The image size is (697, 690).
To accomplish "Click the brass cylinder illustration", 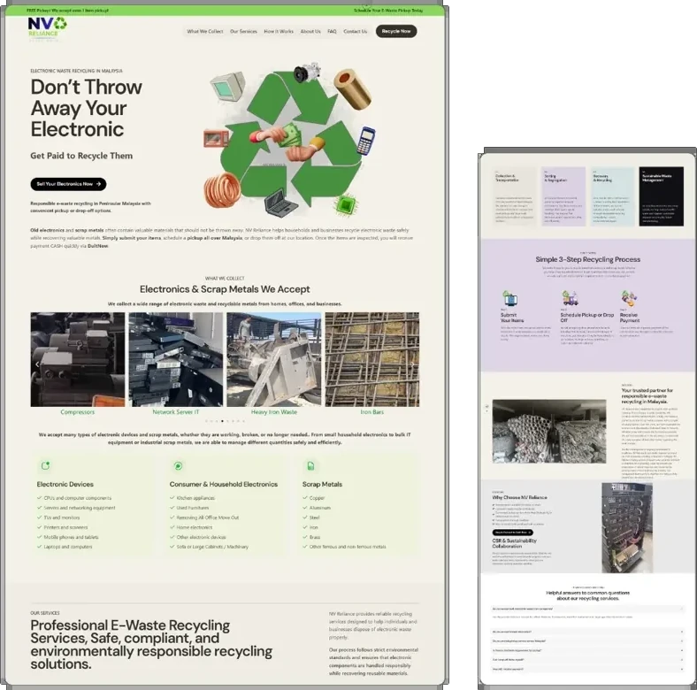I will pyautogui.click(x=353, y=89).
